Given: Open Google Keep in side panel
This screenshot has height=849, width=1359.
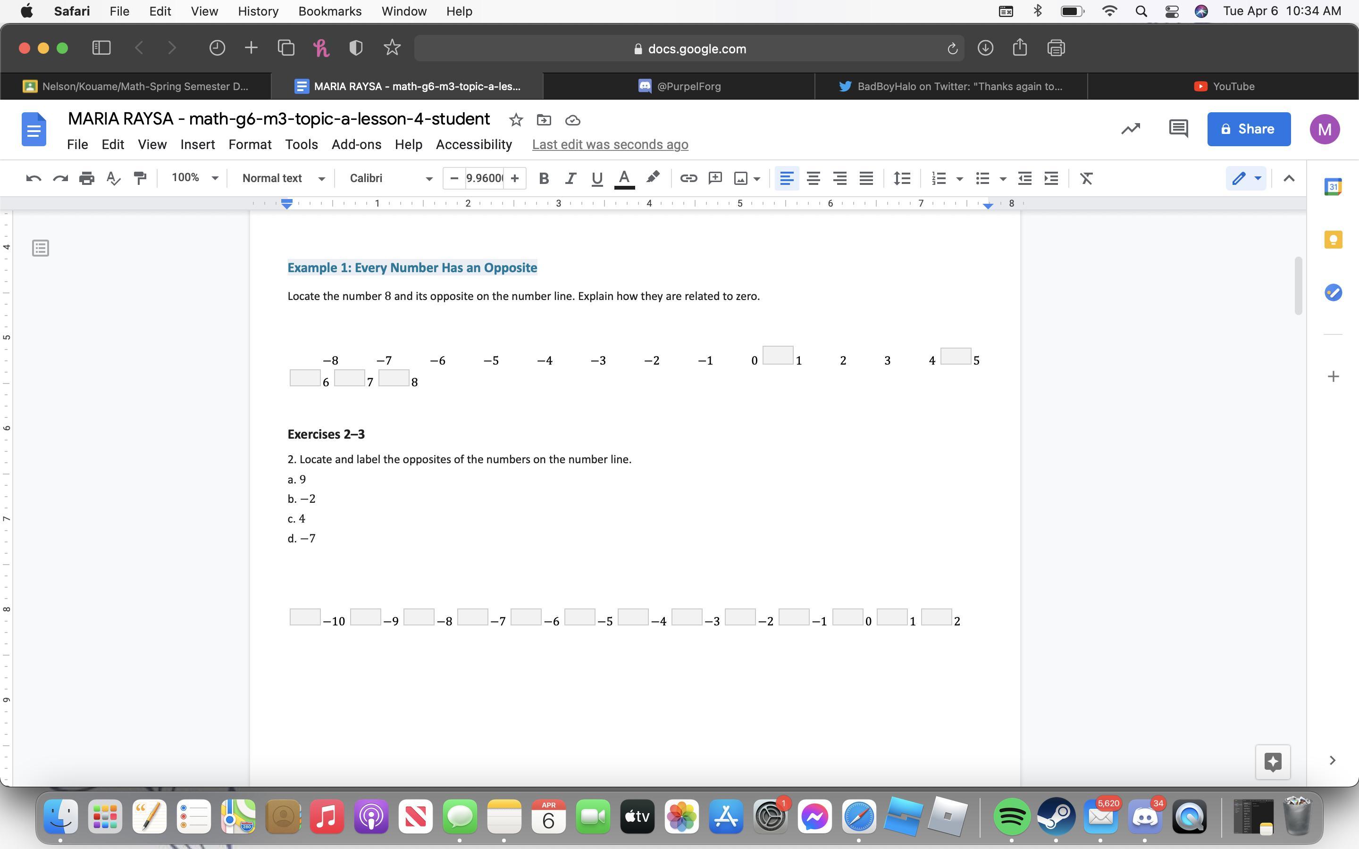Looking at the screenshot, I should pyautogui.click(x=1333, y=240).
